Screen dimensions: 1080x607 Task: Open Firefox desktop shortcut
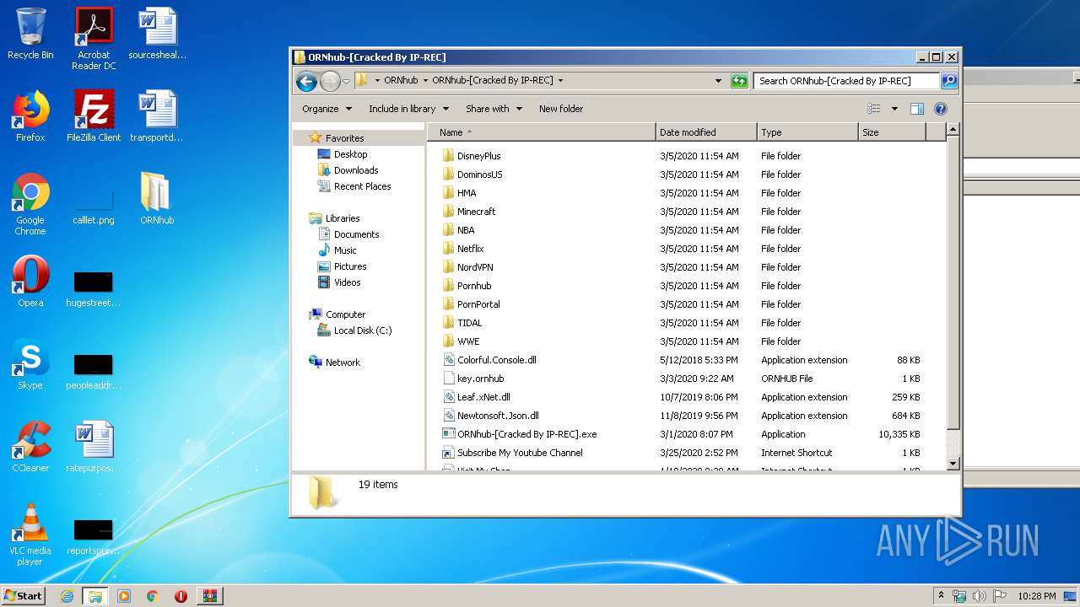pyautogui.click(x=30, y=116)
